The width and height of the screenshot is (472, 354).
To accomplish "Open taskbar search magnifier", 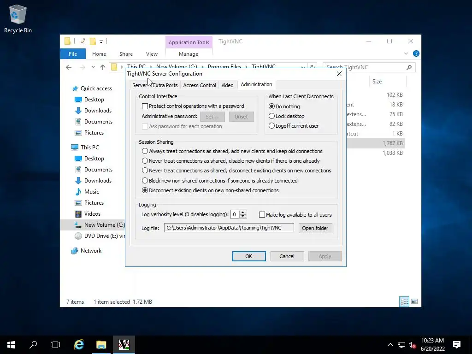I will click(x=33, y=345).
